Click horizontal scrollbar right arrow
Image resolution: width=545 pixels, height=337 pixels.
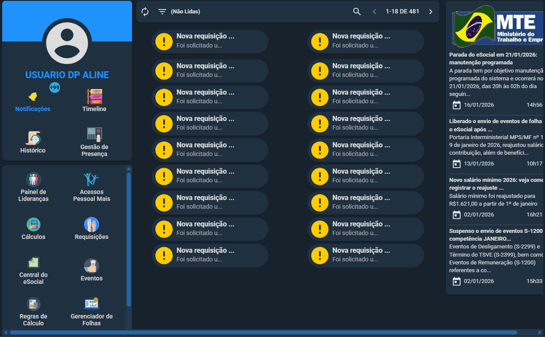(x=540, y=332)
